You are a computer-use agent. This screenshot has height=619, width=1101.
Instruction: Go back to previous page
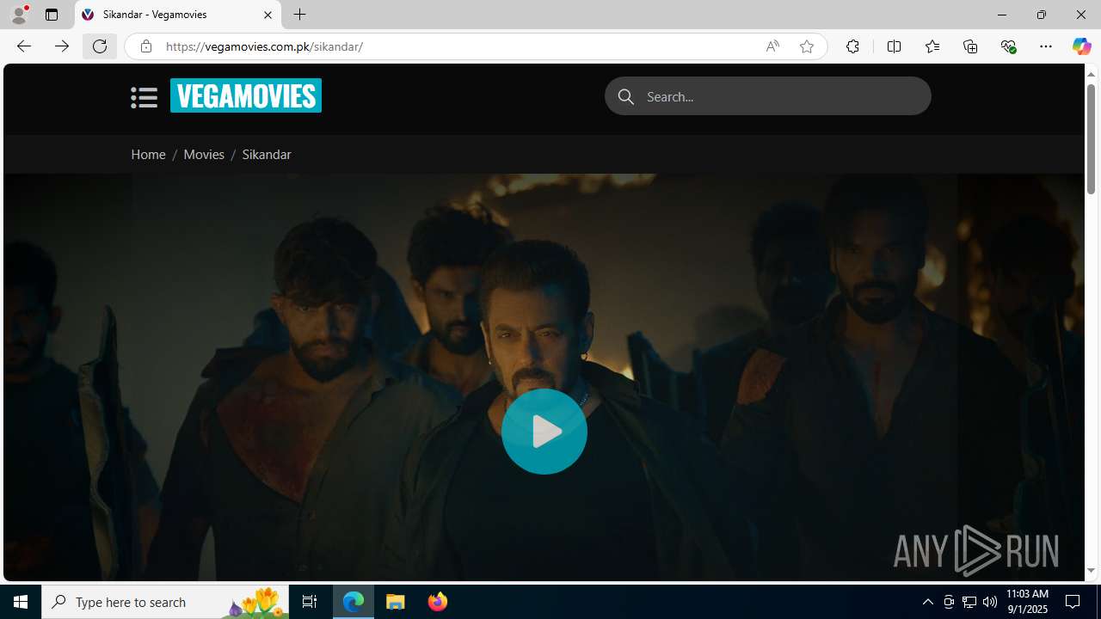click(23, 46)
